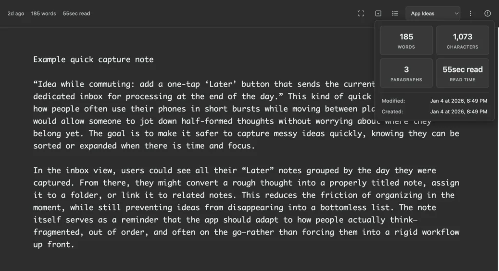Place cursor in the first body paragraph
The width and height of the screenshot is (499, 271).
pos(195,121)
